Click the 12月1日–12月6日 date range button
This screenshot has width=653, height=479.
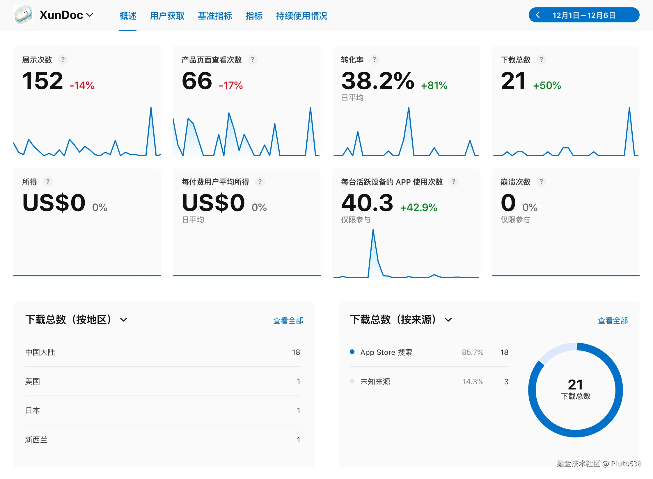[x=584, y=15]
